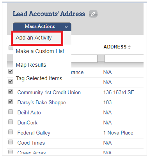Tick the DunCork row checkbox

click(11, 122)
